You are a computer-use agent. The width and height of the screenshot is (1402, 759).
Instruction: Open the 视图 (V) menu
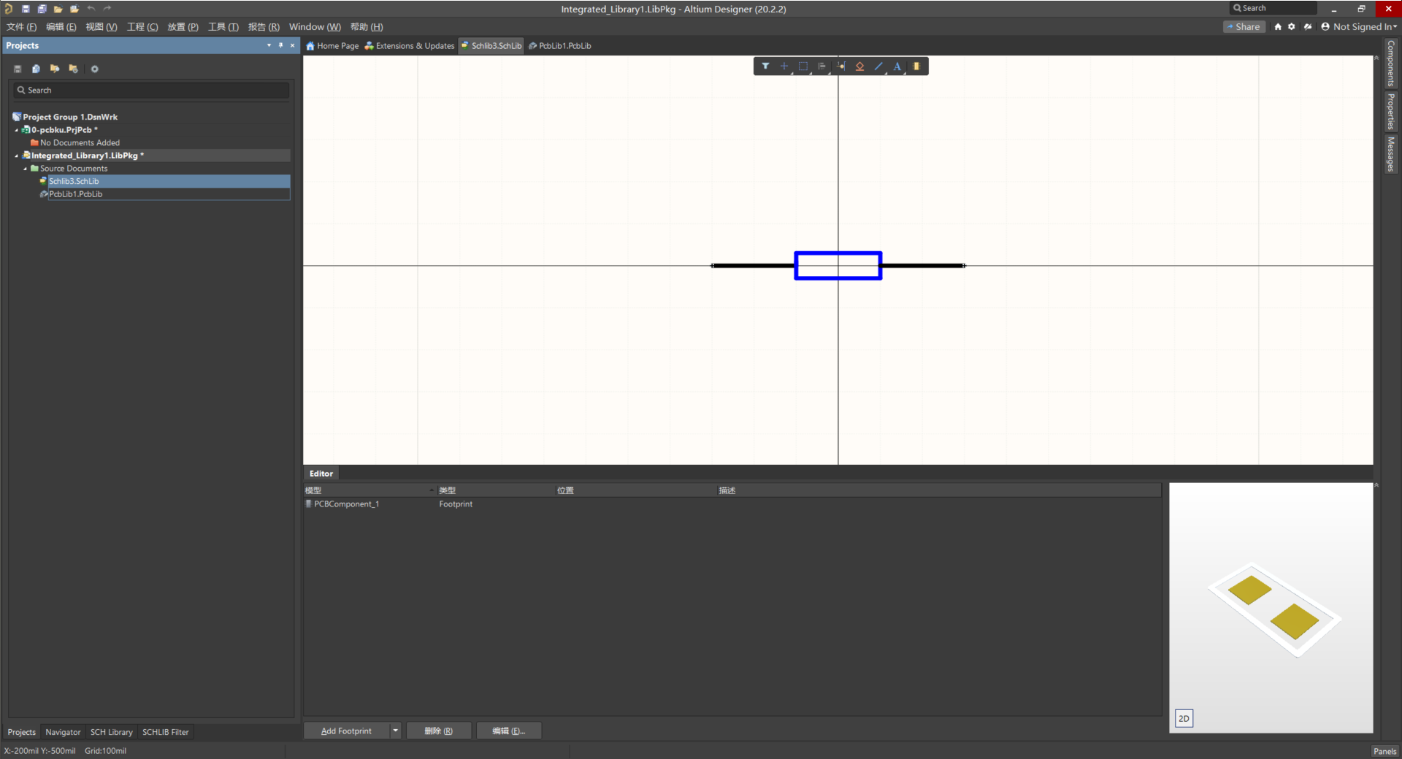101,27
